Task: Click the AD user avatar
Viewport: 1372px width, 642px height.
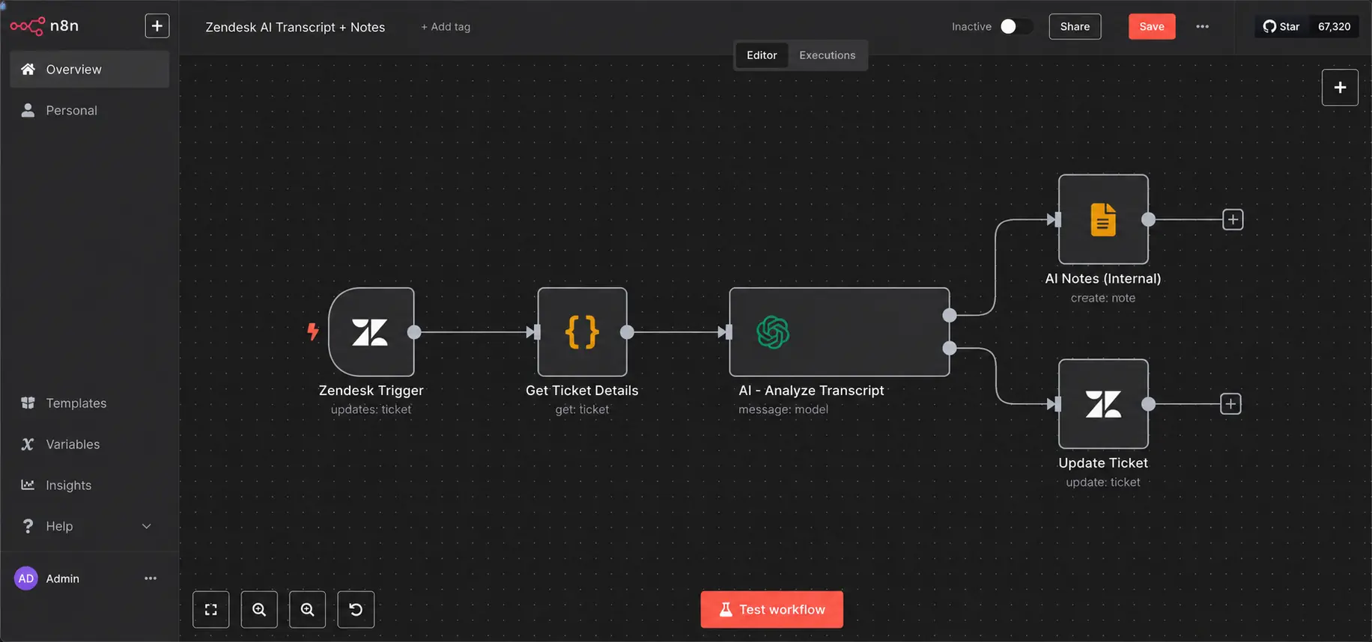Action: coord(26,578)
